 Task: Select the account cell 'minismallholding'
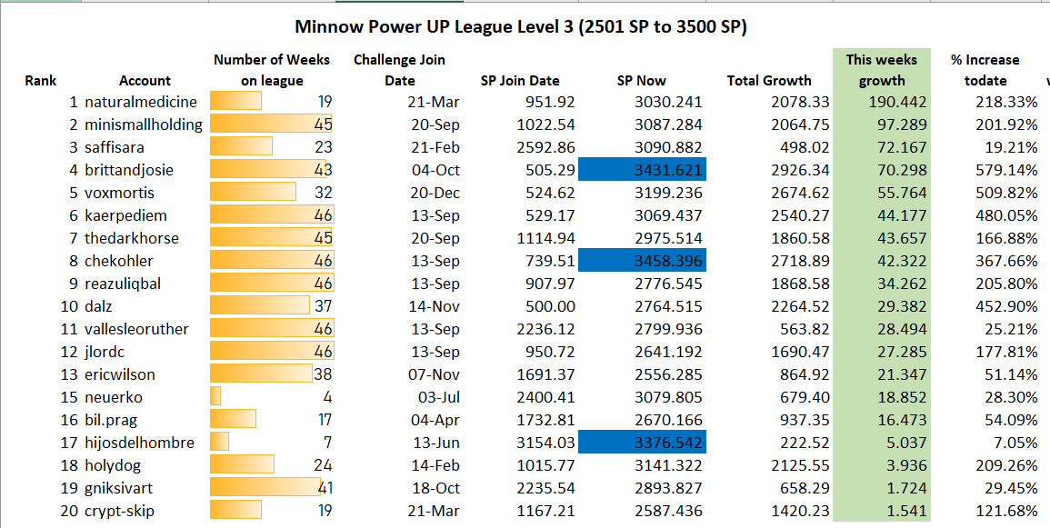coord(144,125)
